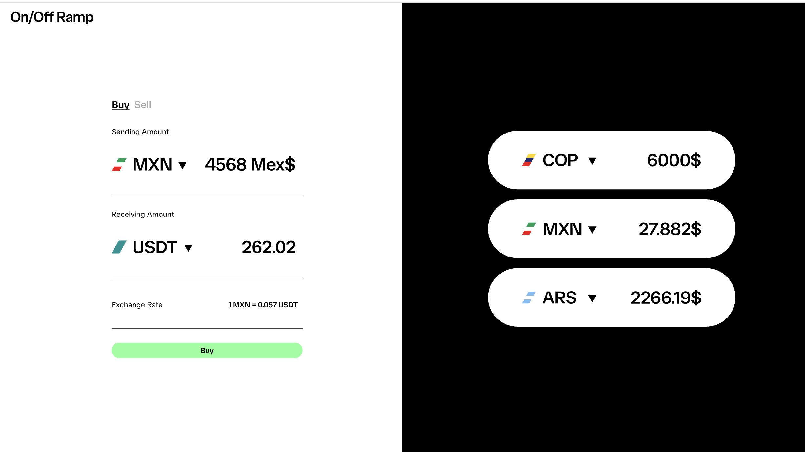
Task: Switch to the Buy tab
Action: pyautogui.click(x=120, y=105)
